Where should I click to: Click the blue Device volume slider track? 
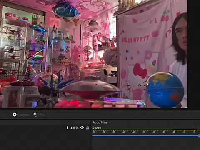click(145, 136)
